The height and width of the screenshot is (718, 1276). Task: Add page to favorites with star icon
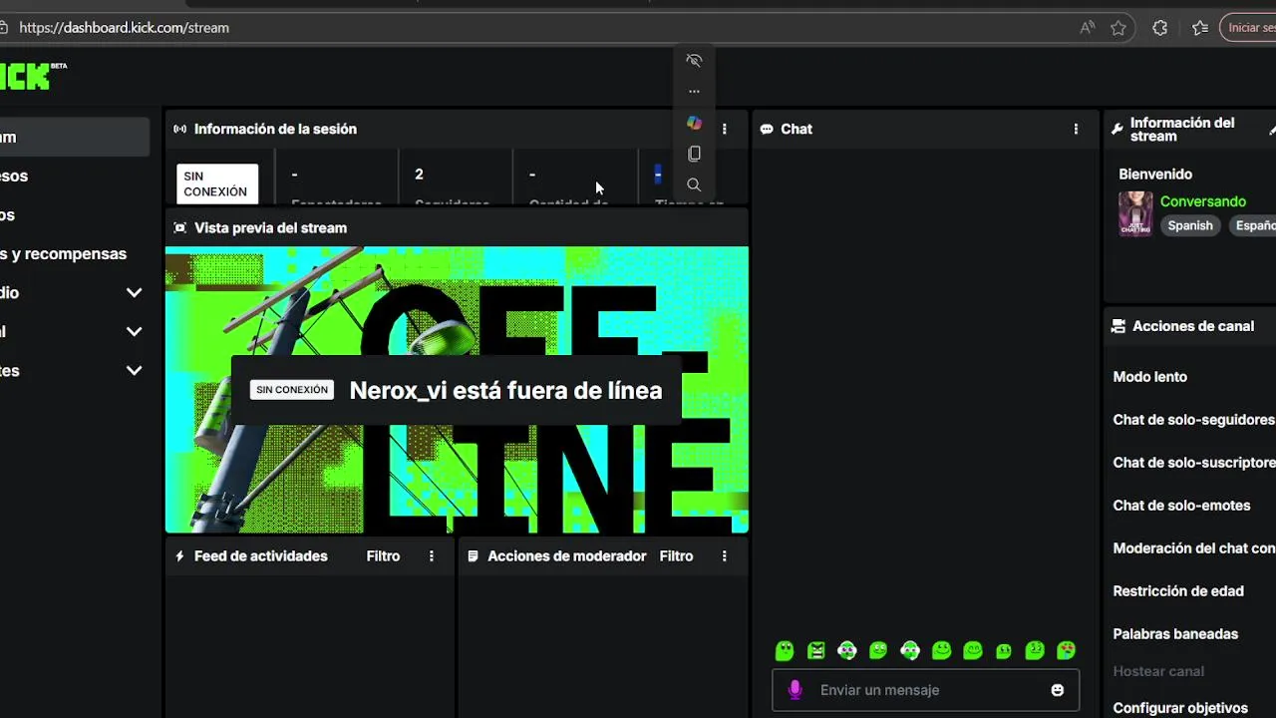point(1118,28)
